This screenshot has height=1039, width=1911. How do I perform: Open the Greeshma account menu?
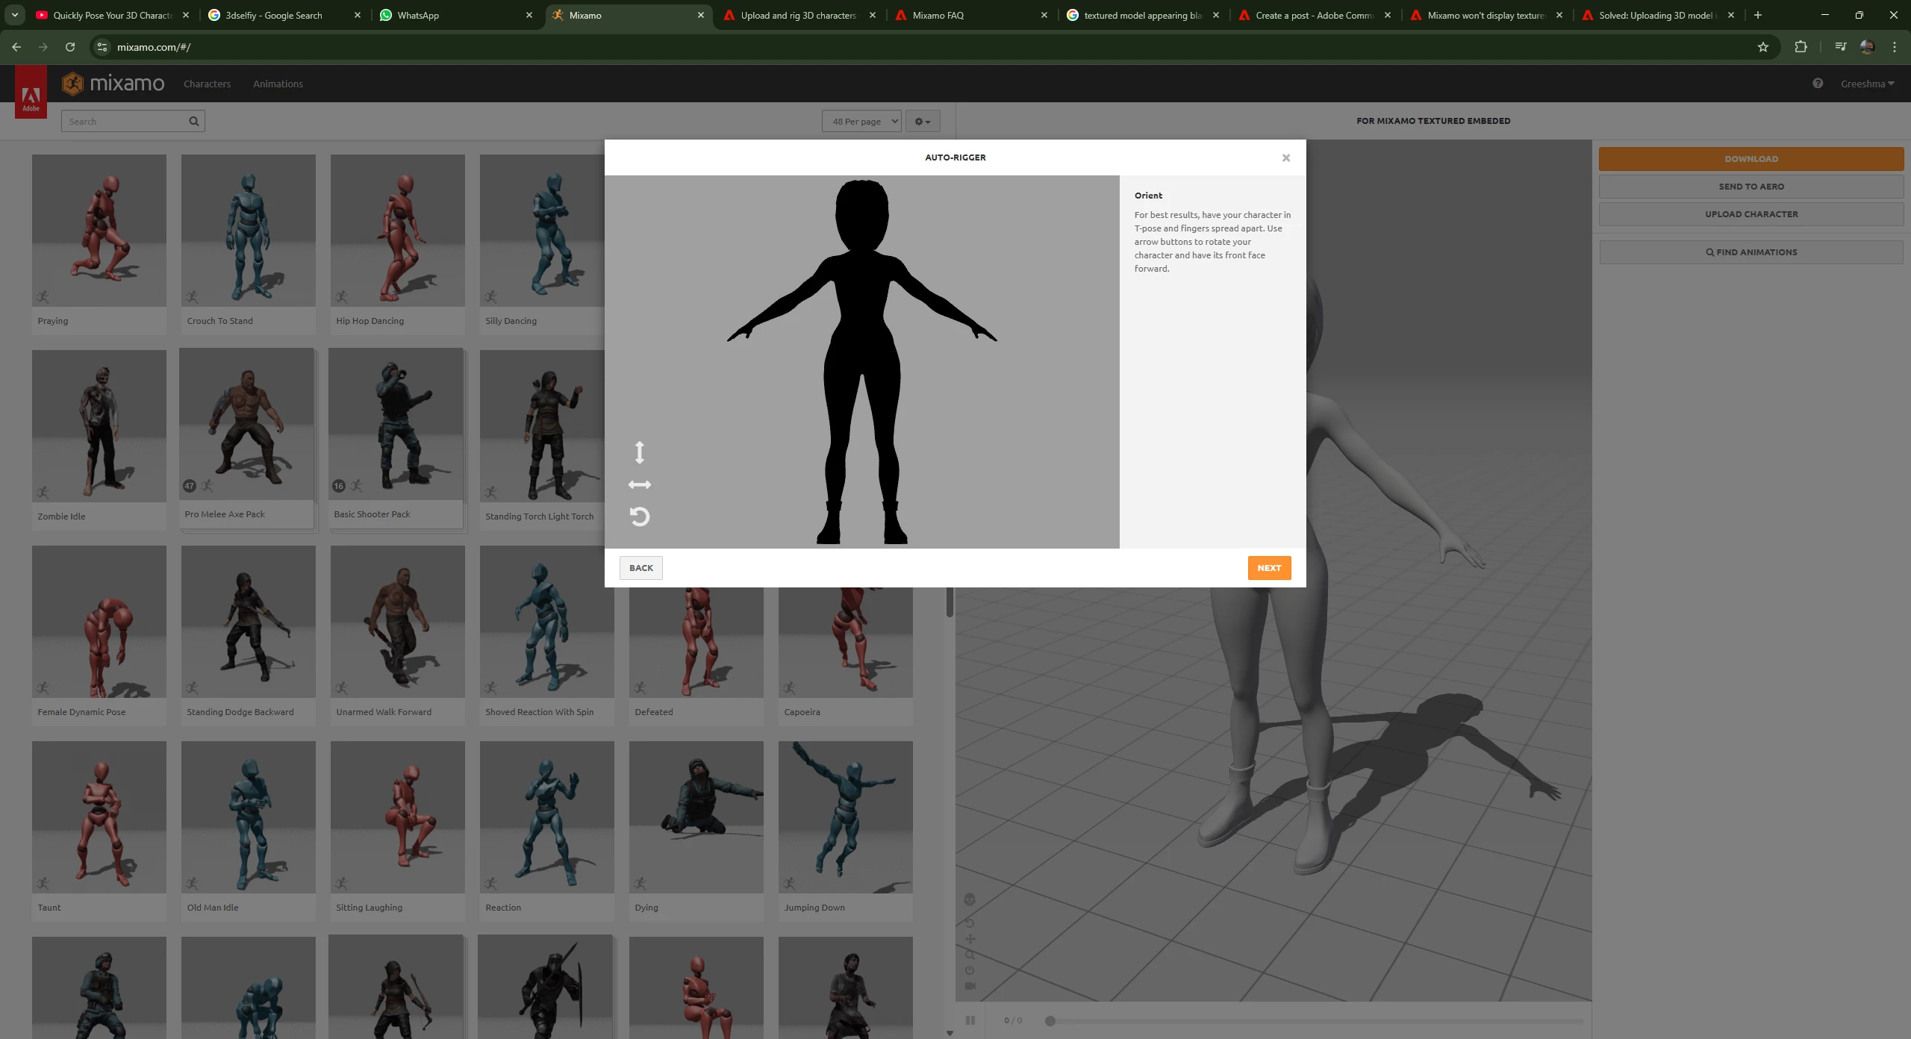(1866, 84)
